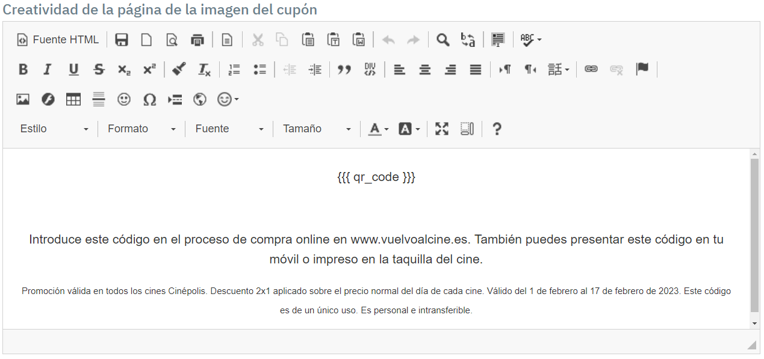Decrease the indent
This screenshot has height=359, width=764.
tap(290, 69)
